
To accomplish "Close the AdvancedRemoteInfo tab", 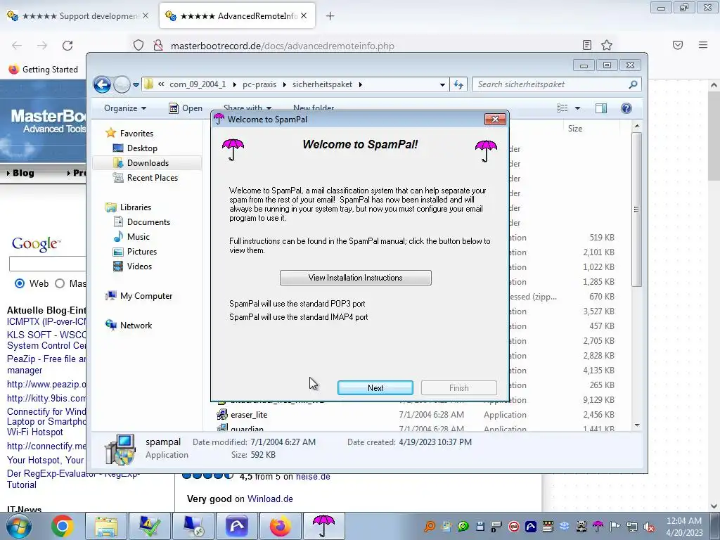I will click(304, 16).
